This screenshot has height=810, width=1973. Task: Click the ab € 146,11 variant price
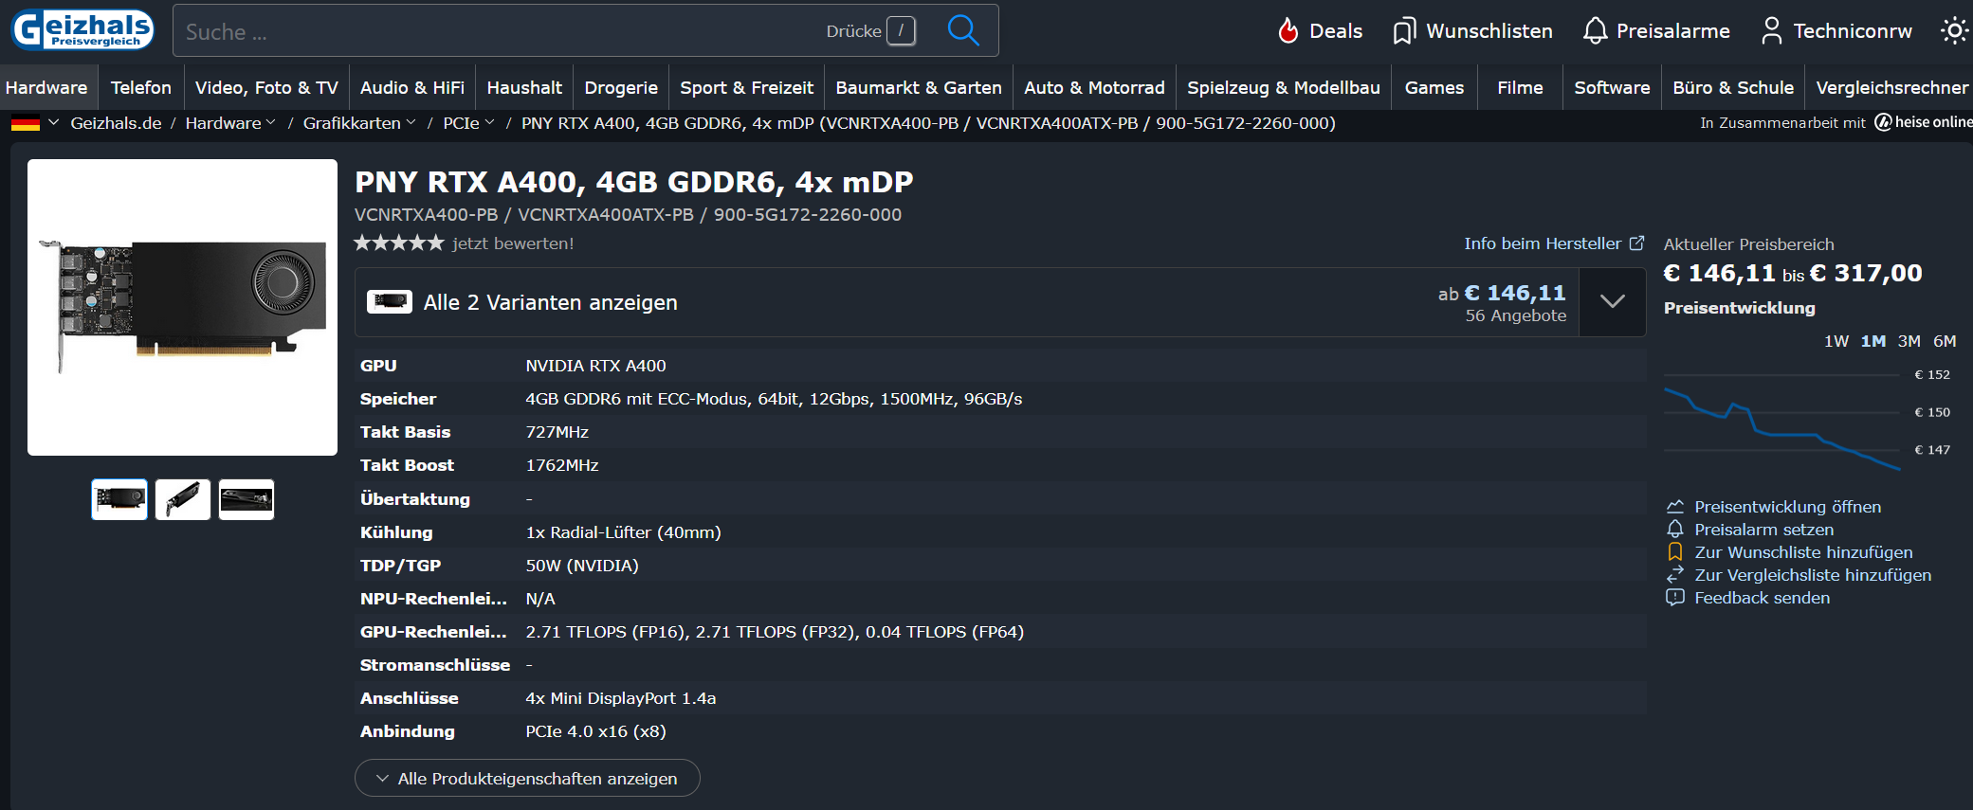[x=1502, y=294]
